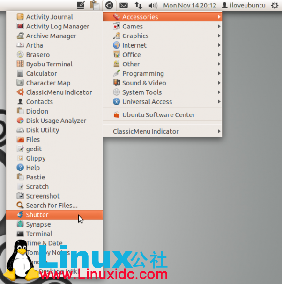Click the Disk Usage Analyzer pie icon

coord(20,121)
